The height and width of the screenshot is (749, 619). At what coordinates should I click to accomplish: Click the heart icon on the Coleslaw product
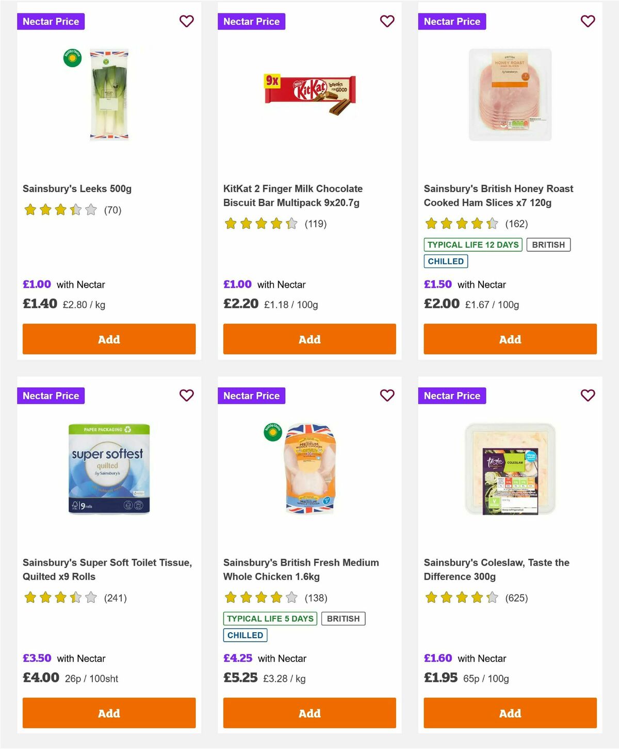click(587, 395)
